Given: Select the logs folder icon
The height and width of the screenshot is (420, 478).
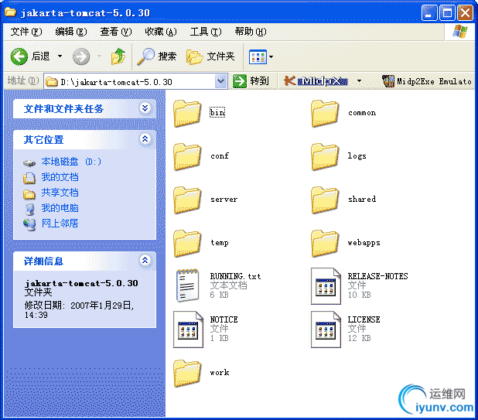Looking at the screenshot, I should pyautogui.click(x=325, y=157).
